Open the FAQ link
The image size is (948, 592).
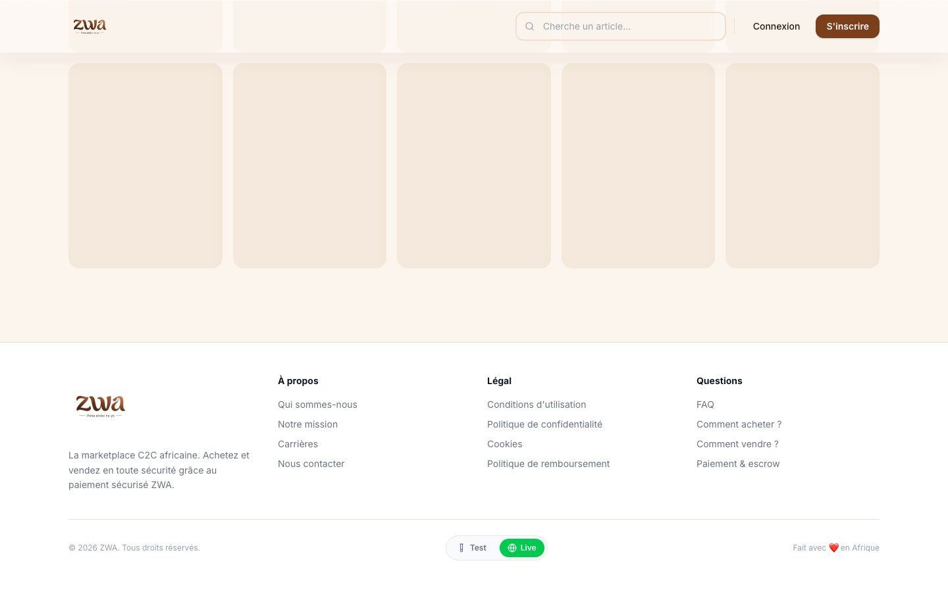coord(705,405)
